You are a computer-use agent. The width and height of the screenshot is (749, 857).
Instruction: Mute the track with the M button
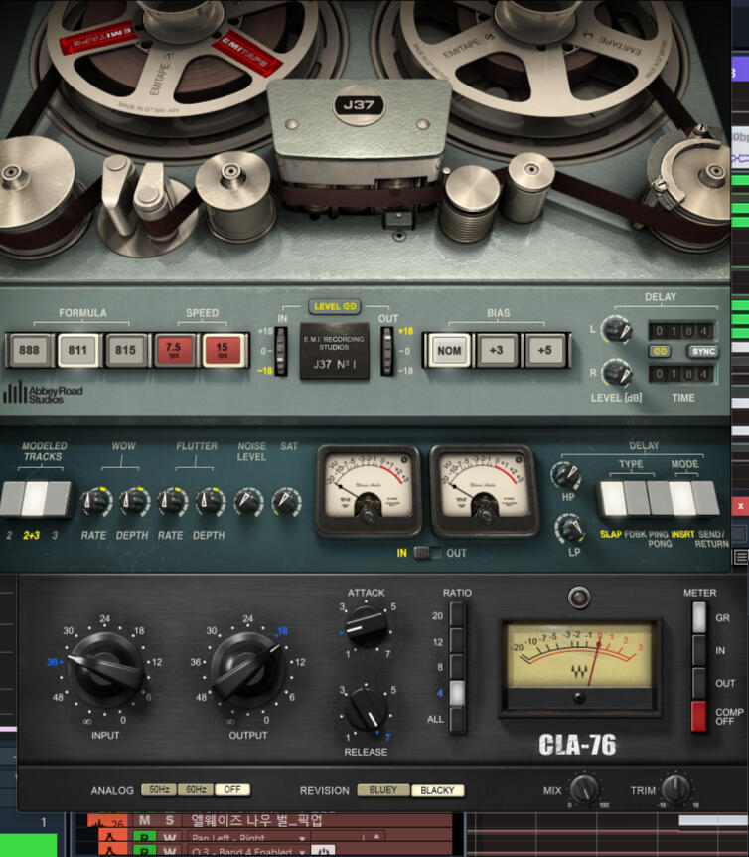145,820
